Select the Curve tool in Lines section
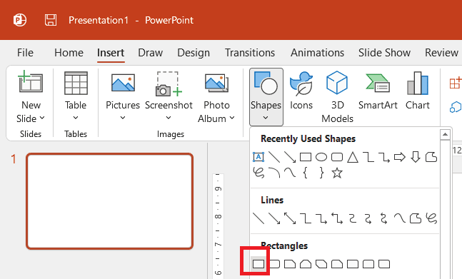Screen dimensions: 462x279 [x=400, y=218]
